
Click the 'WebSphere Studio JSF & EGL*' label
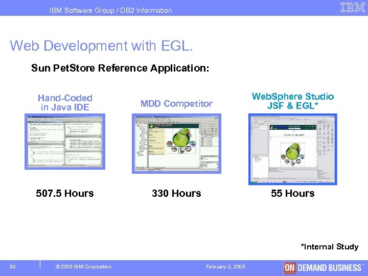tap(293, 101)
